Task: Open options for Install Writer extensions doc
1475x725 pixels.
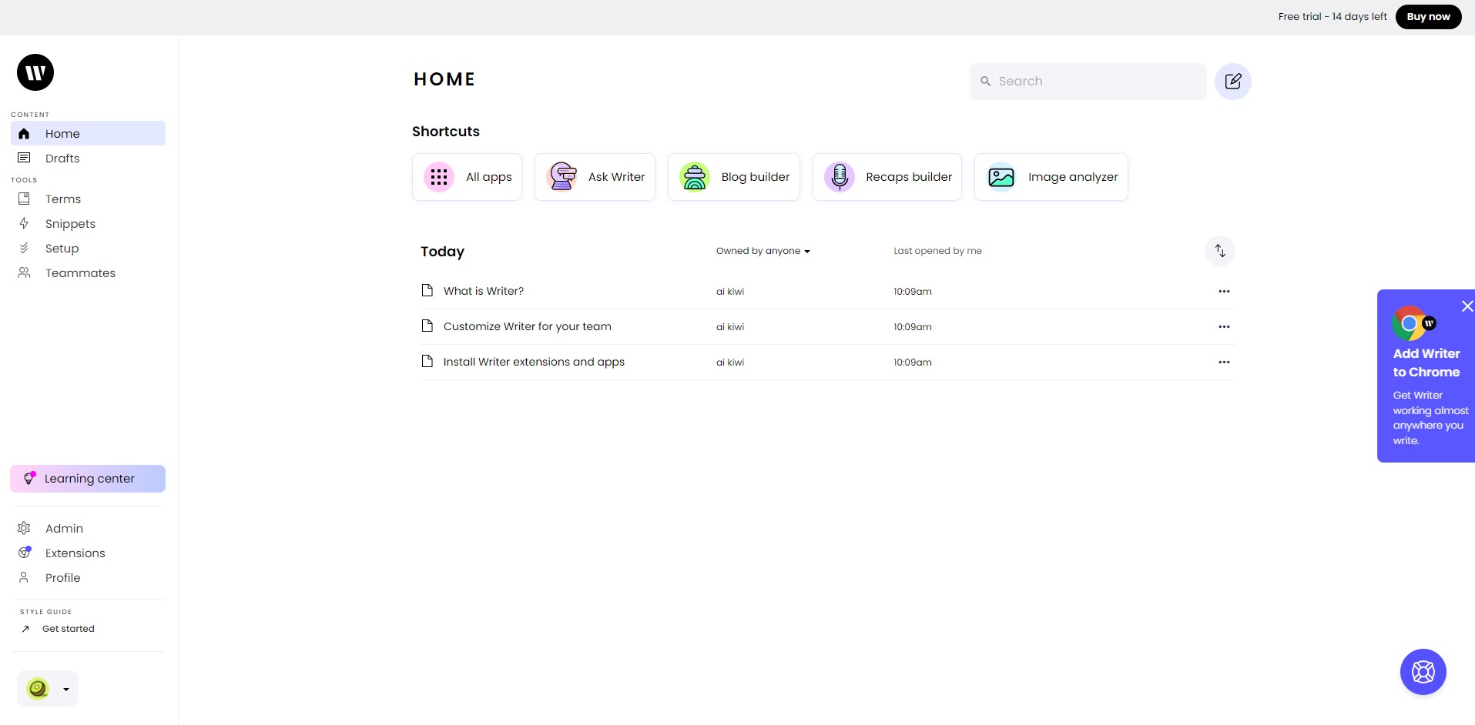Action: click(x=1224, y=362)
